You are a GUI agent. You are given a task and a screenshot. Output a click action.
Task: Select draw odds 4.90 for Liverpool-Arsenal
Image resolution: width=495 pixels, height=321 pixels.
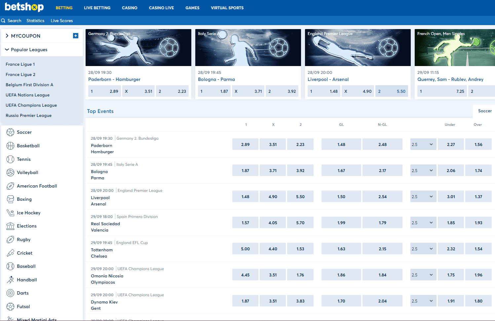click(x=273, y=196)
